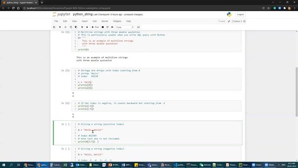The width and height of the screenshot is (298, 168).
Task: Open the Help menu
Action: click(129, 21)
